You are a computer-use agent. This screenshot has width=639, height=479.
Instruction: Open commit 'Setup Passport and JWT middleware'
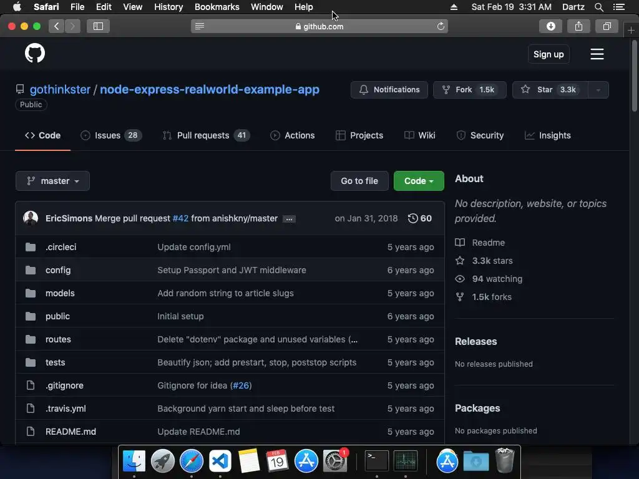(232, 270)
